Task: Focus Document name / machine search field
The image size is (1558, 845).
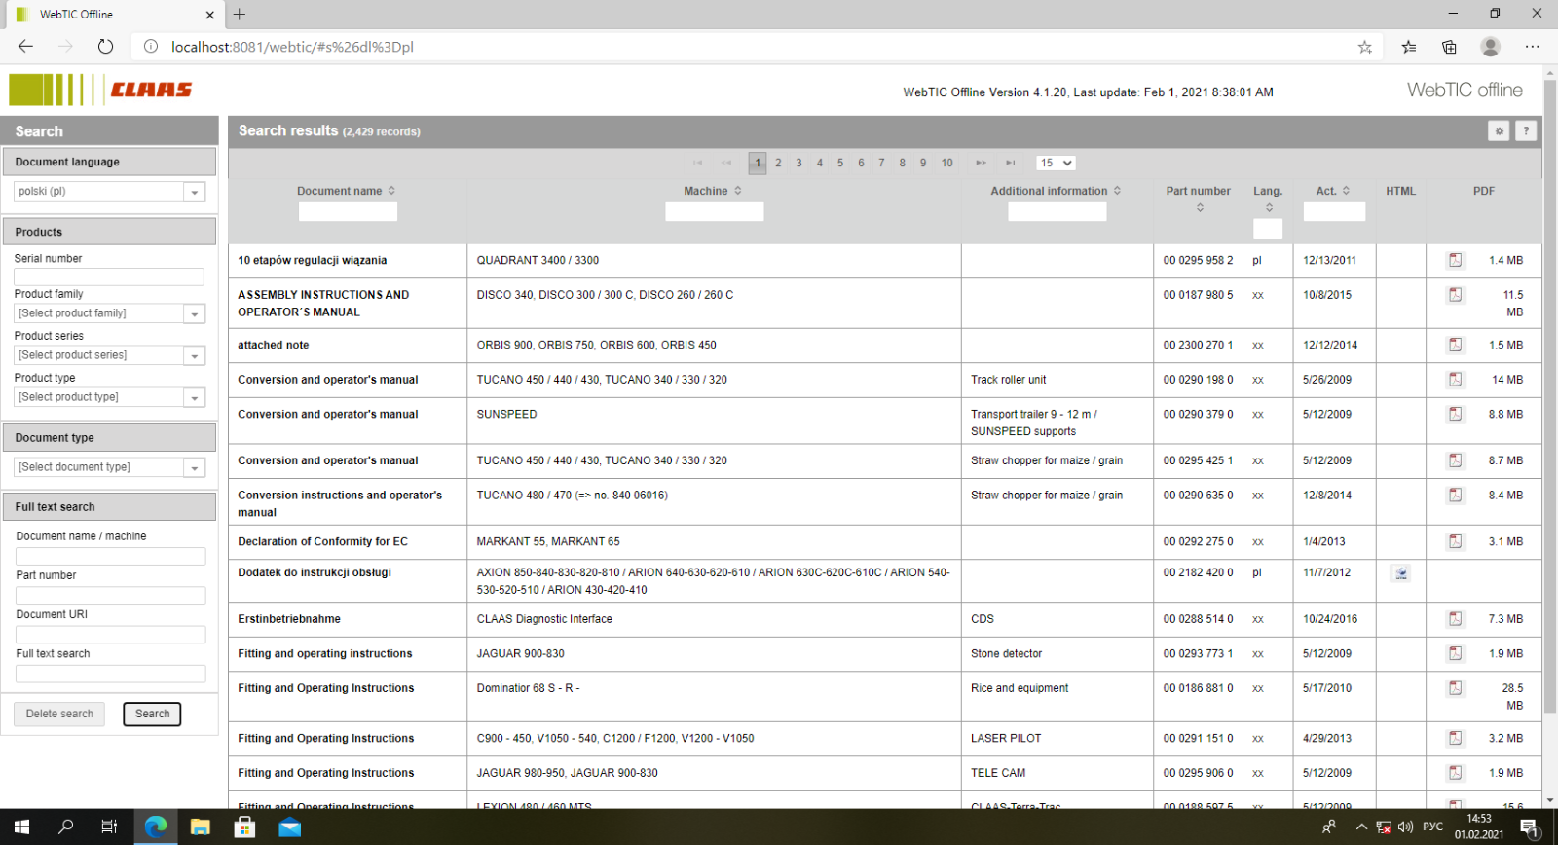Action: (x=111, y=556)
